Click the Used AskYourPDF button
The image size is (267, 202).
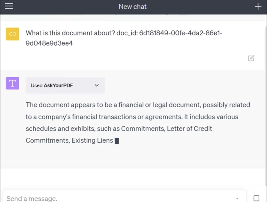65,85
